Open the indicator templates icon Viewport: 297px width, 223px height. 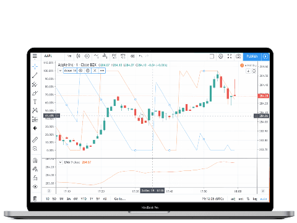[114, 56]
